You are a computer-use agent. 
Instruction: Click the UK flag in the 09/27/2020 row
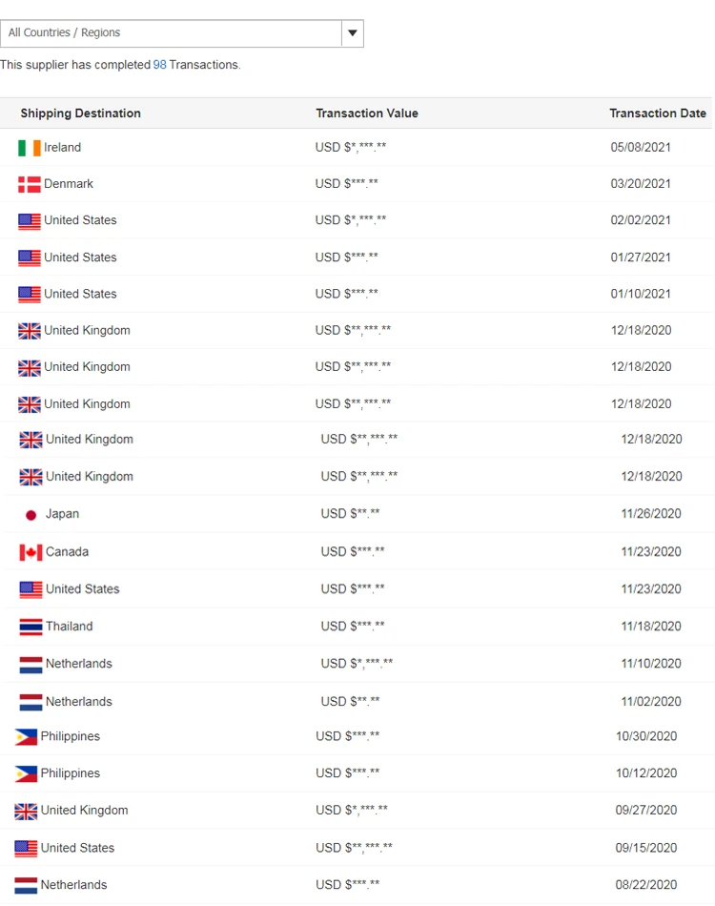point(26,812)
